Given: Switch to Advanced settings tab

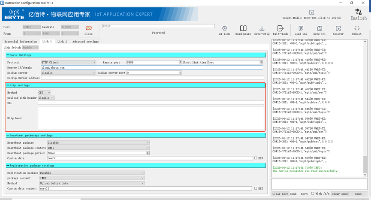Looking at the screenshot, I should 85,42.
